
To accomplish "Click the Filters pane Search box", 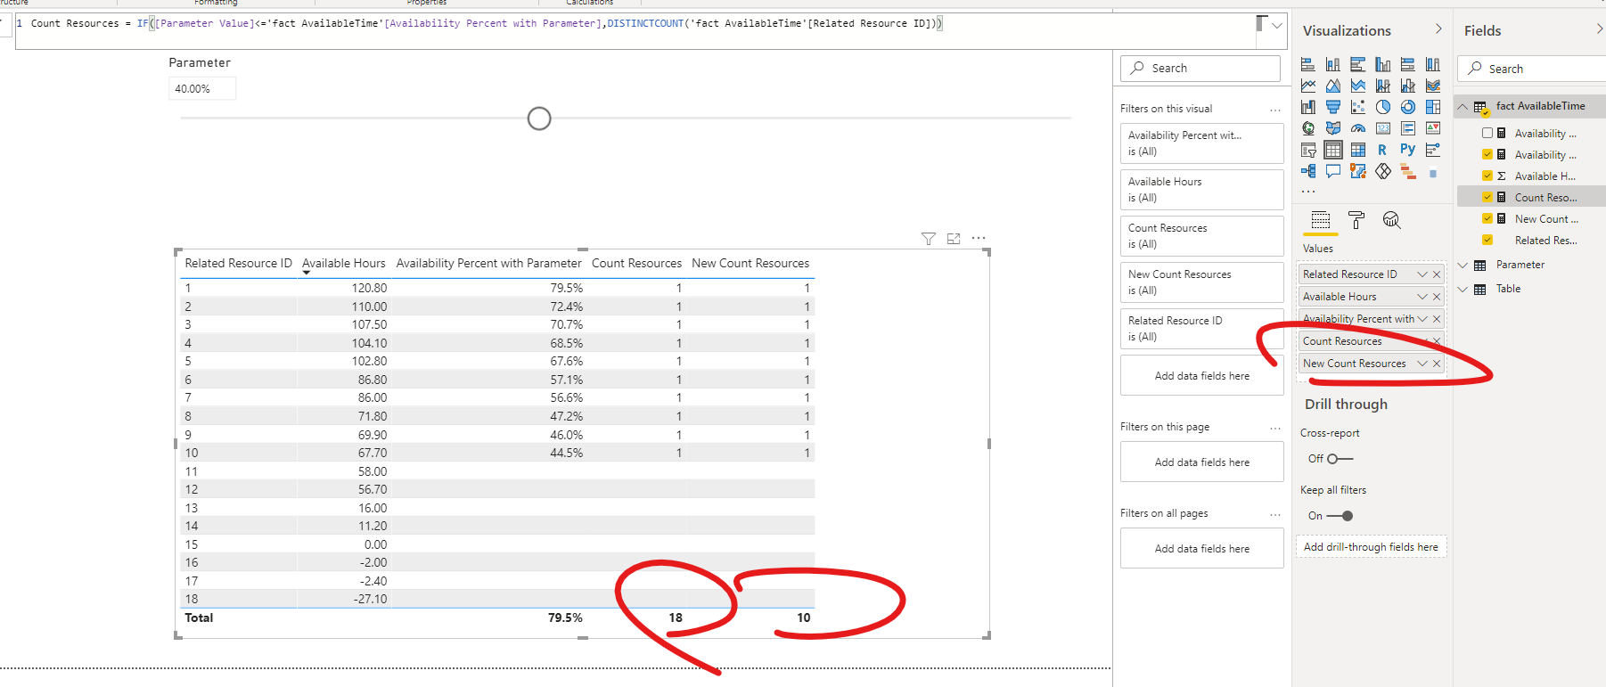I will tap(1200, 69).
